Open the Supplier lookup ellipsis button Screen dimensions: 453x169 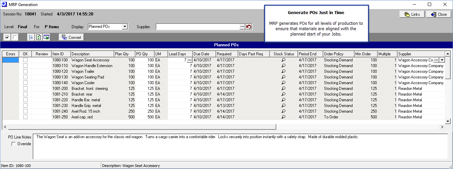click(242, 26)
